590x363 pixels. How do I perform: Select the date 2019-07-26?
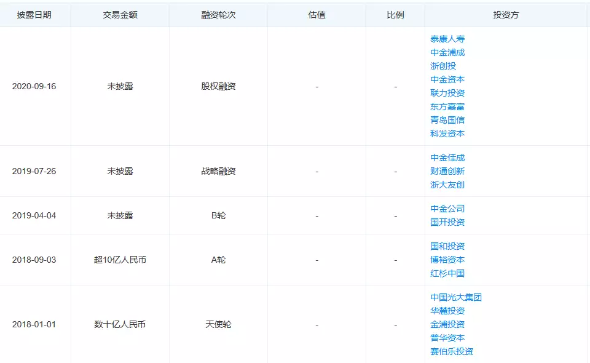(34, 171)
